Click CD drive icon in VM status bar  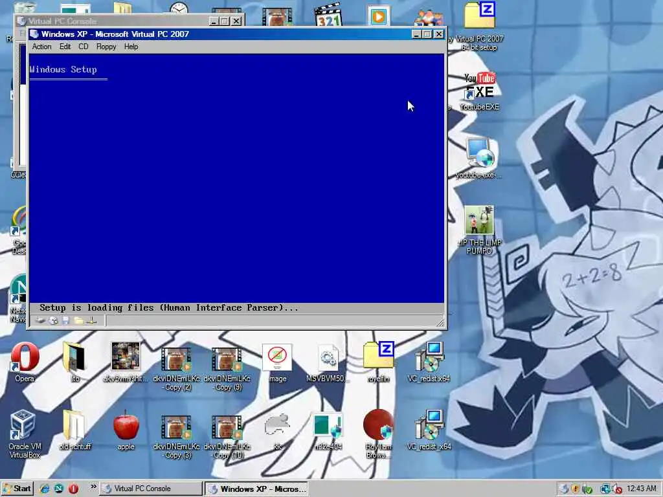53,321
